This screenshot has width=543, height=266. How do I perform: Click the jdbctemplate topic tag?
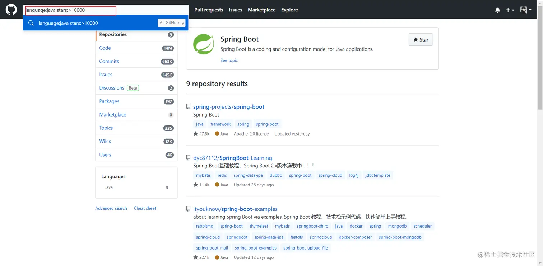378,175
